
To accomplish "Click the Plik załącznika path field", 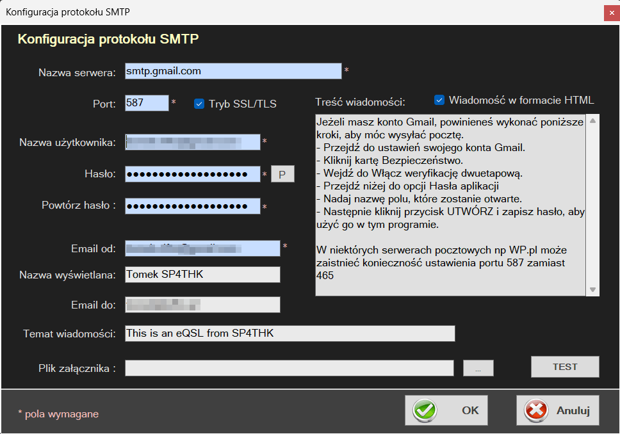I will pos(290,367).
